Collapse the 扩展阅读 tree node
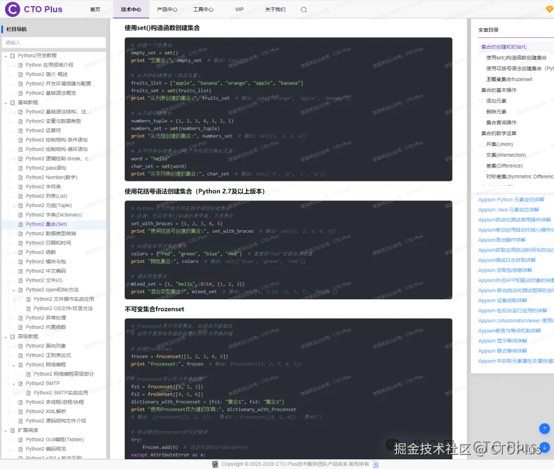This screenshot has width=554, height=469. 6,431
